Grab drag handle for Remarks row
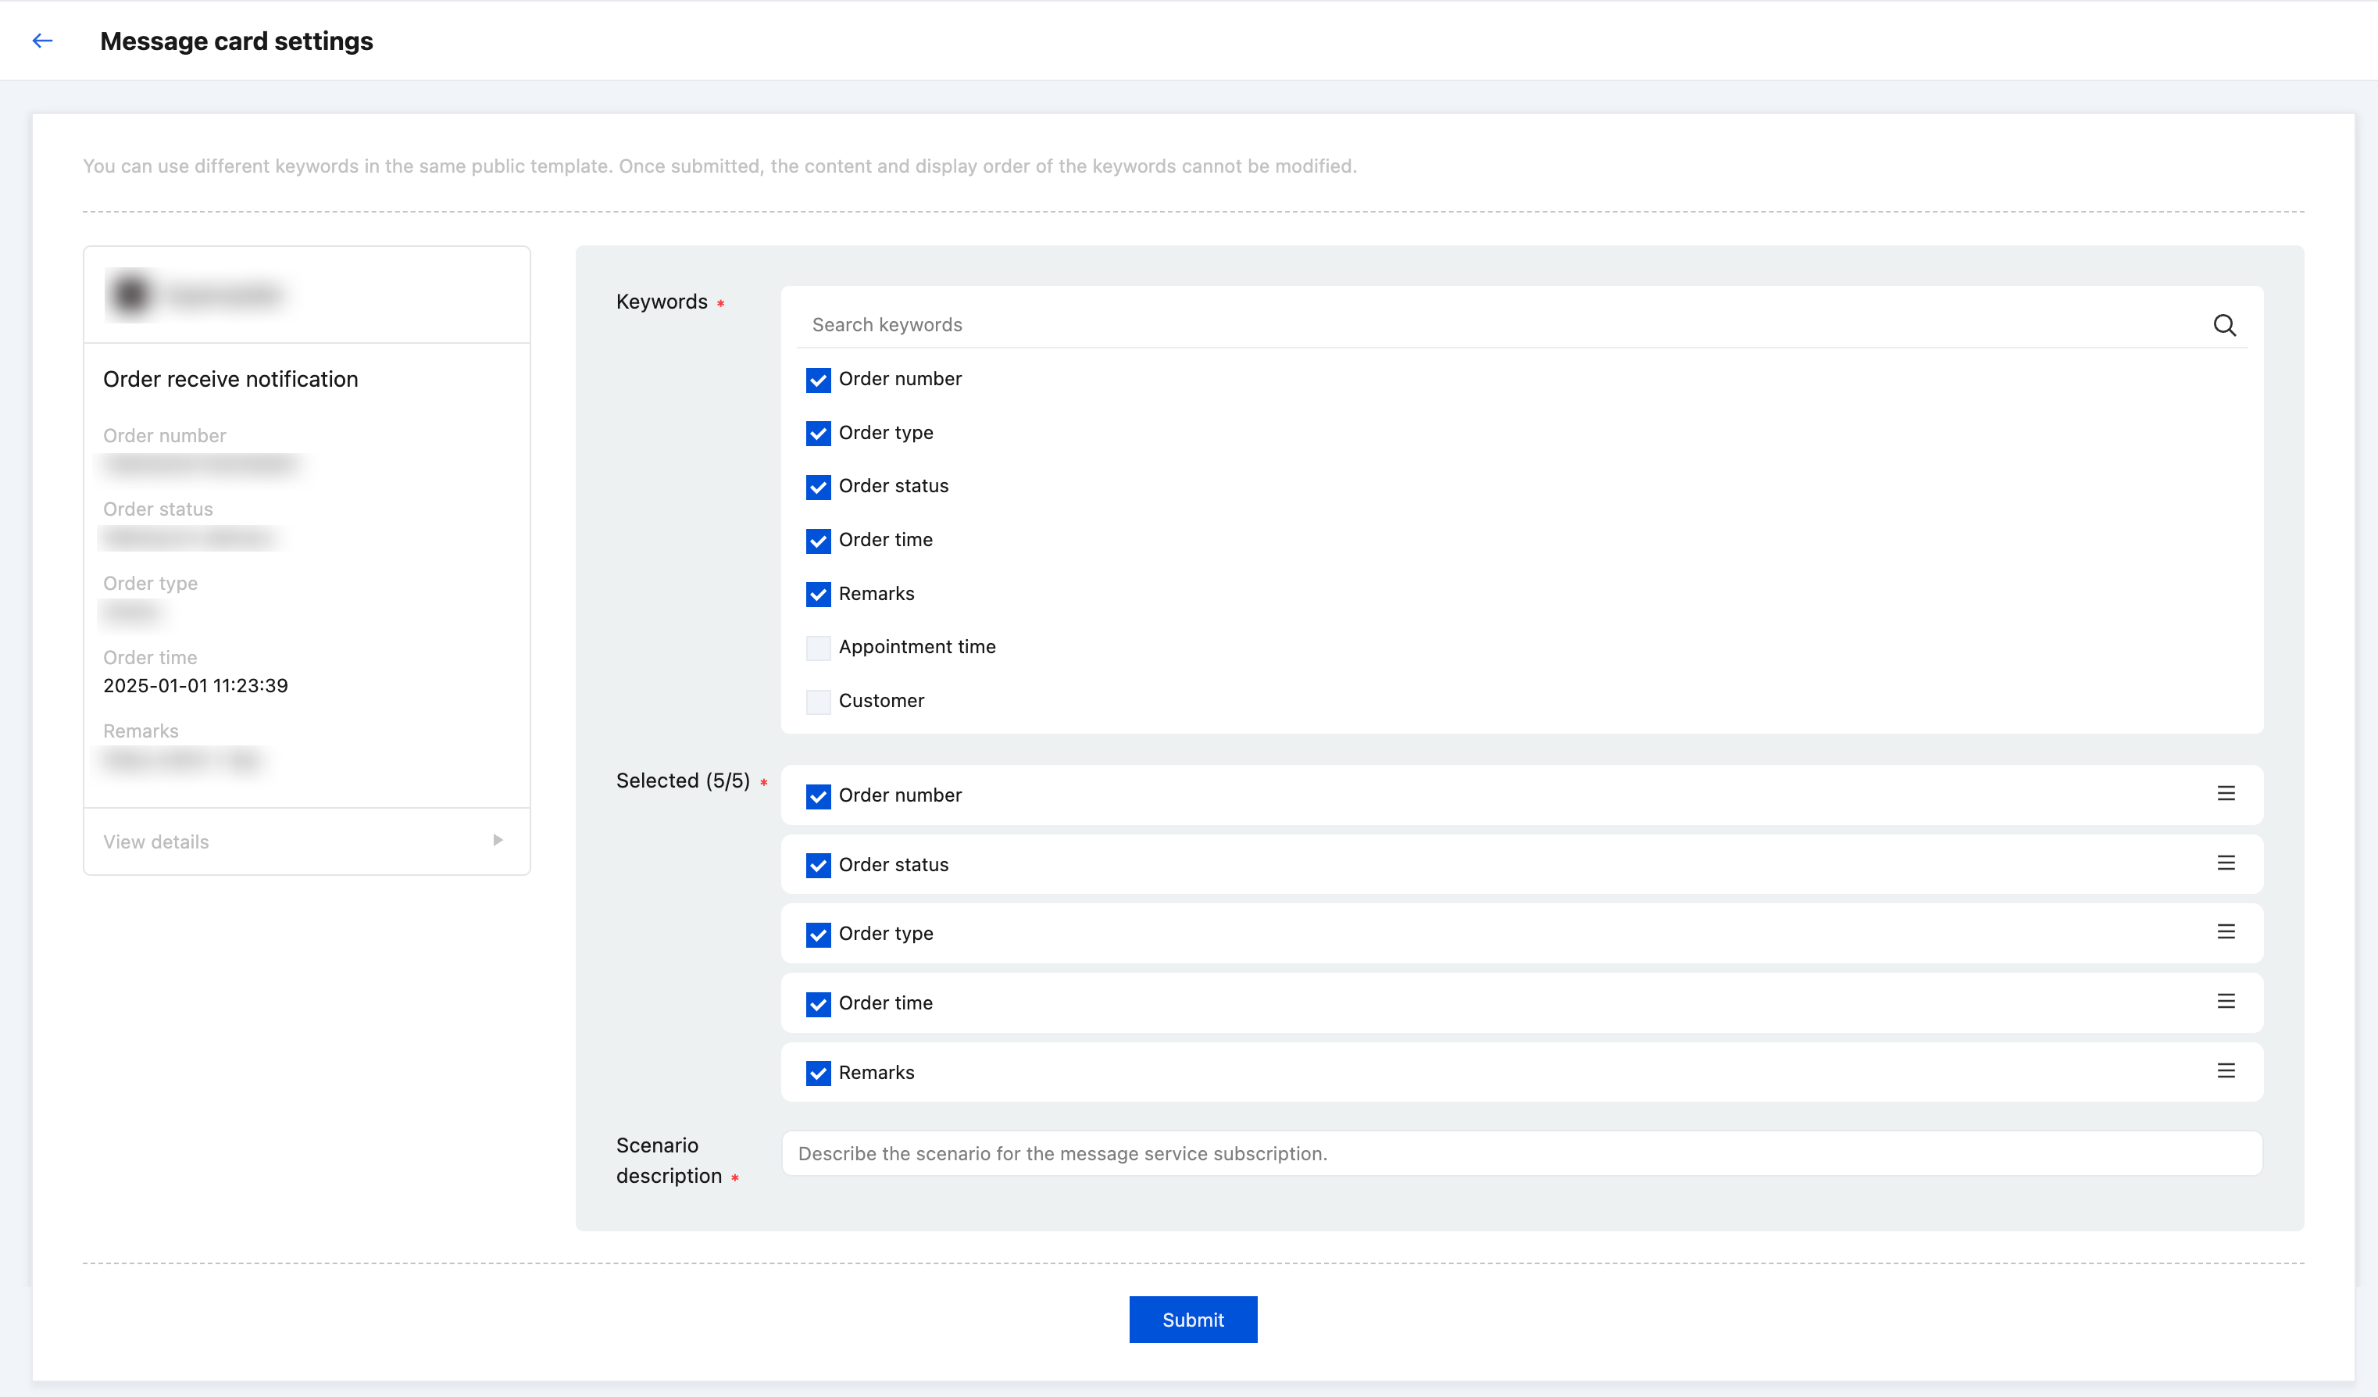The height and width of the screenshot is (1397, 2378). [x=2226, y=1071]
